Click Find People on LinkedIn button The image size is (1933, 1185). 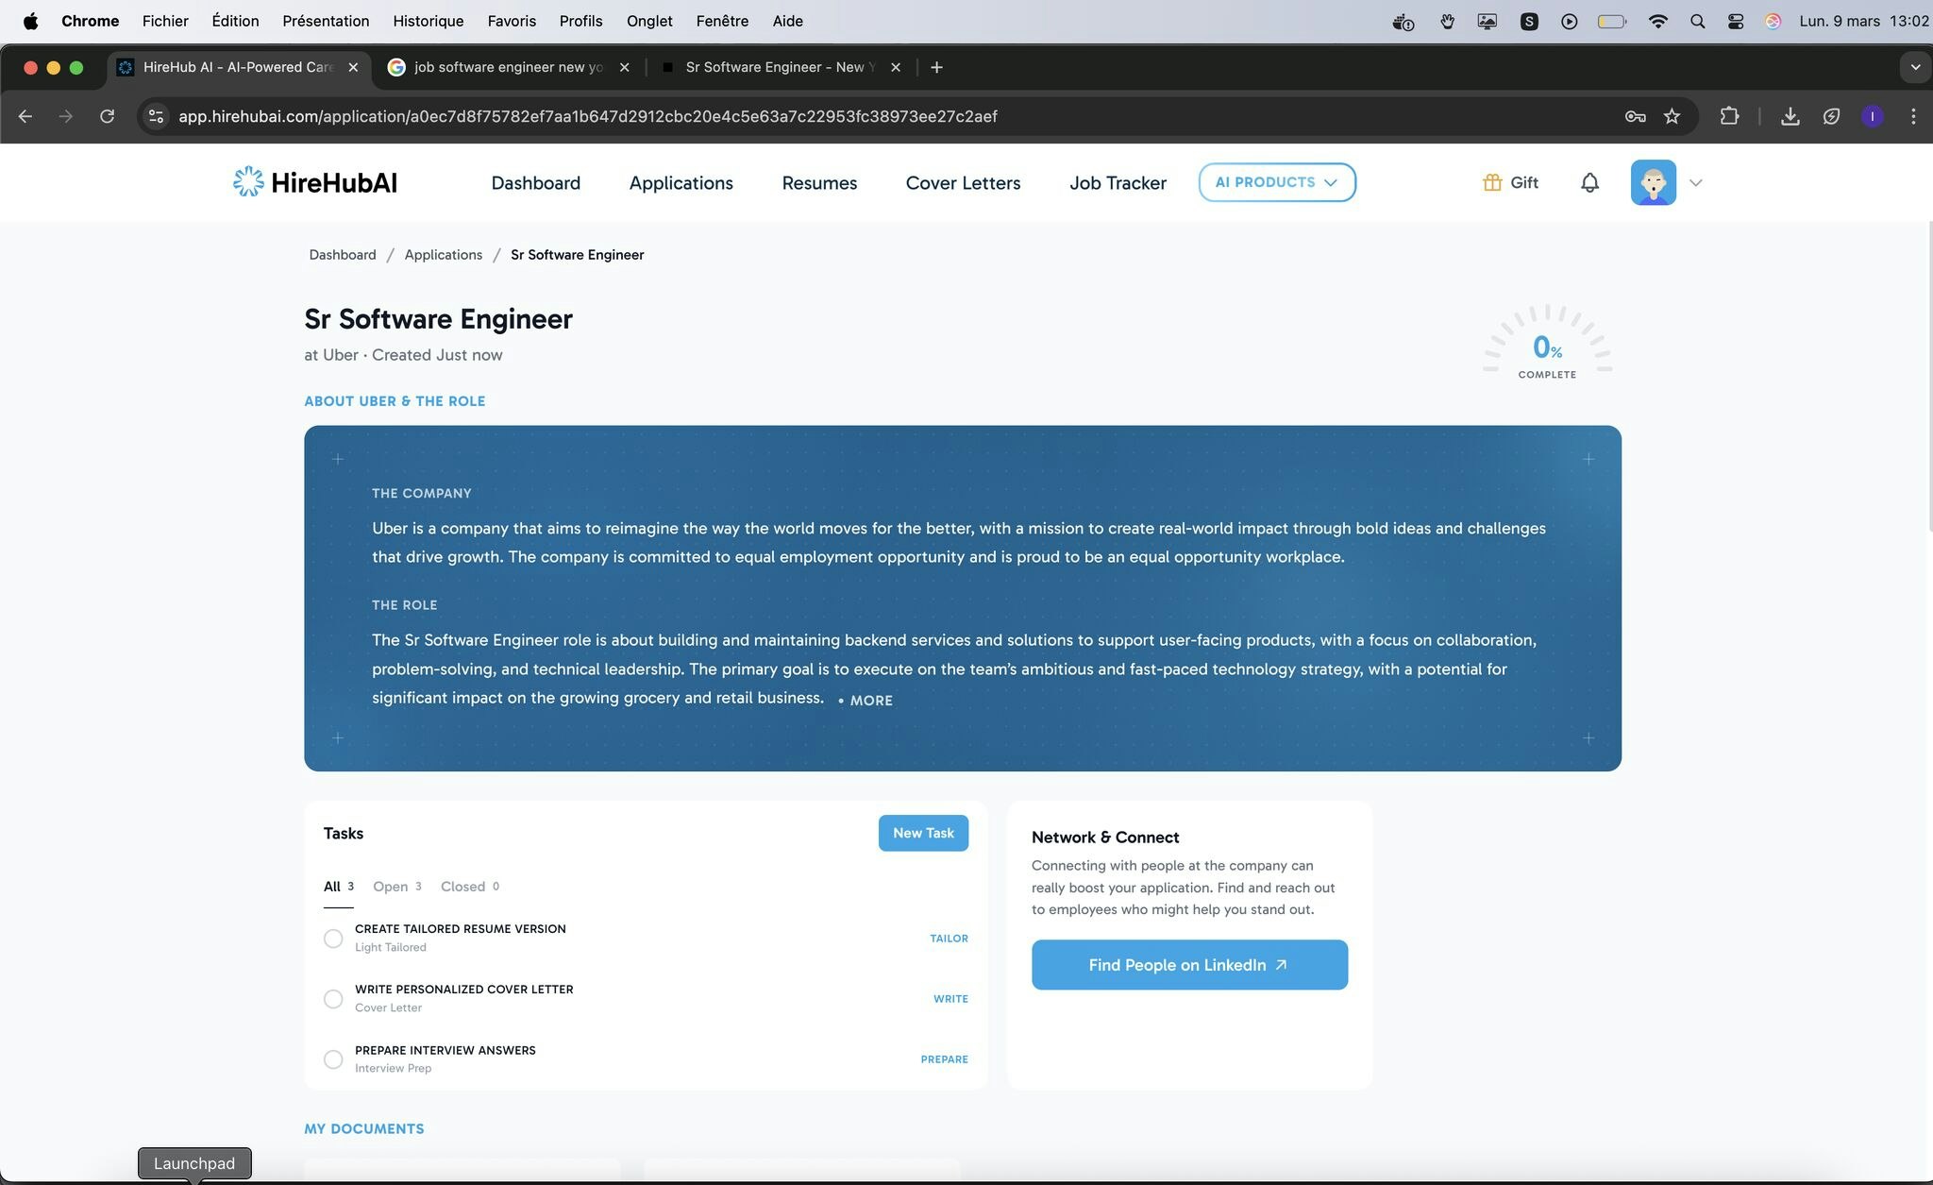tap(1188, 965)
